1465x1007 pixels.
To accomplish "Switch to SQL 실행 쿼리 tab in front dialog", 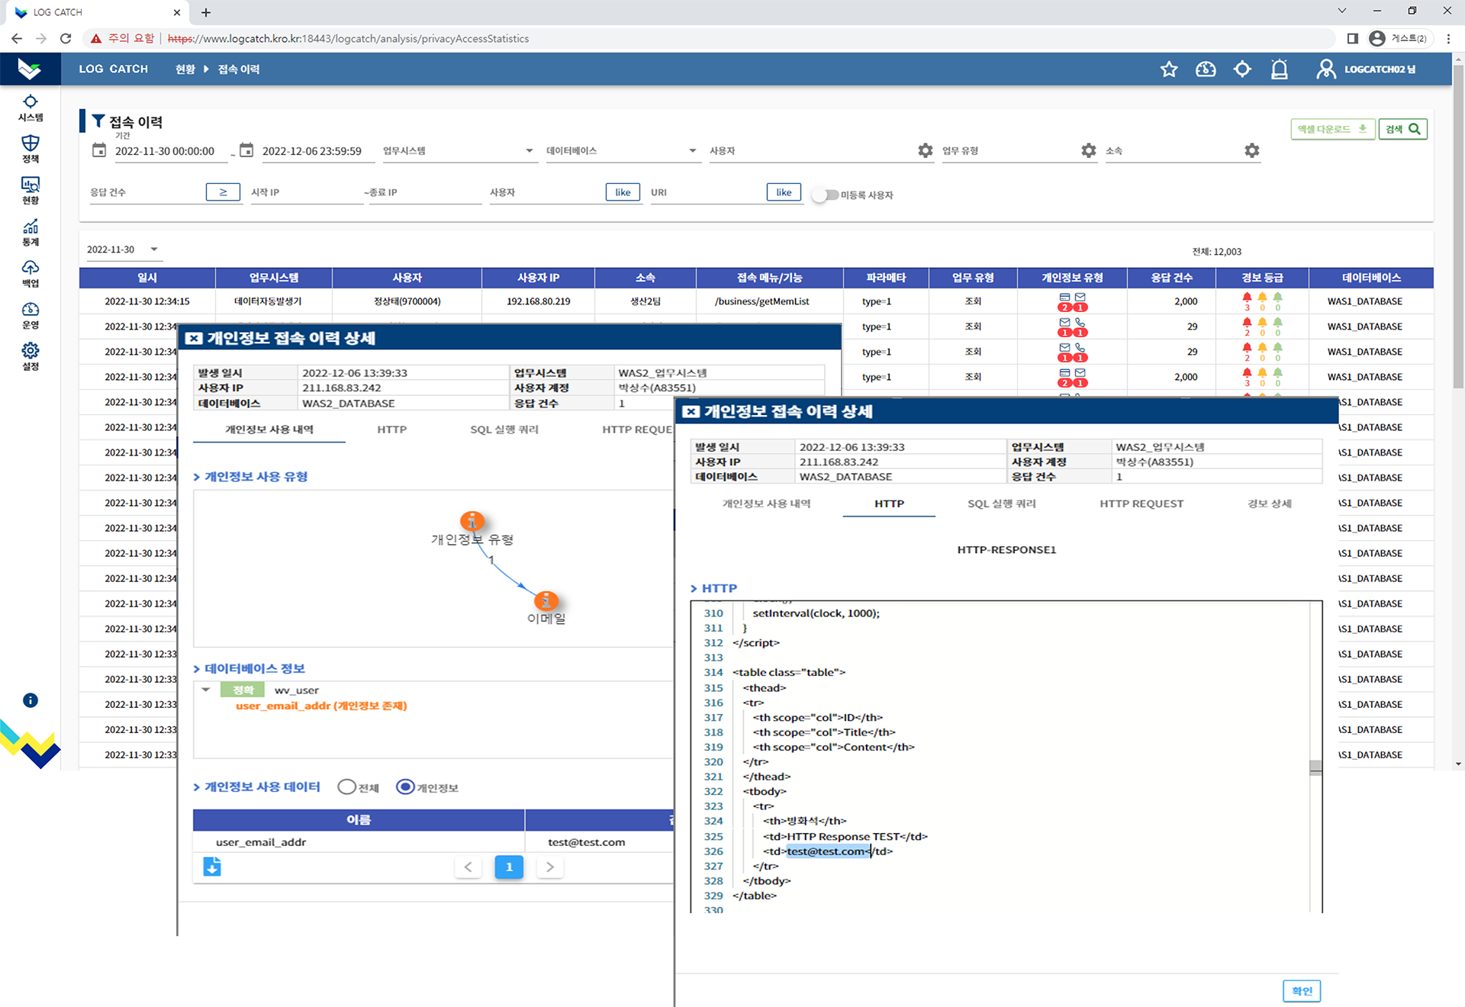I will pyautogui.click(x=1002, y=504).
